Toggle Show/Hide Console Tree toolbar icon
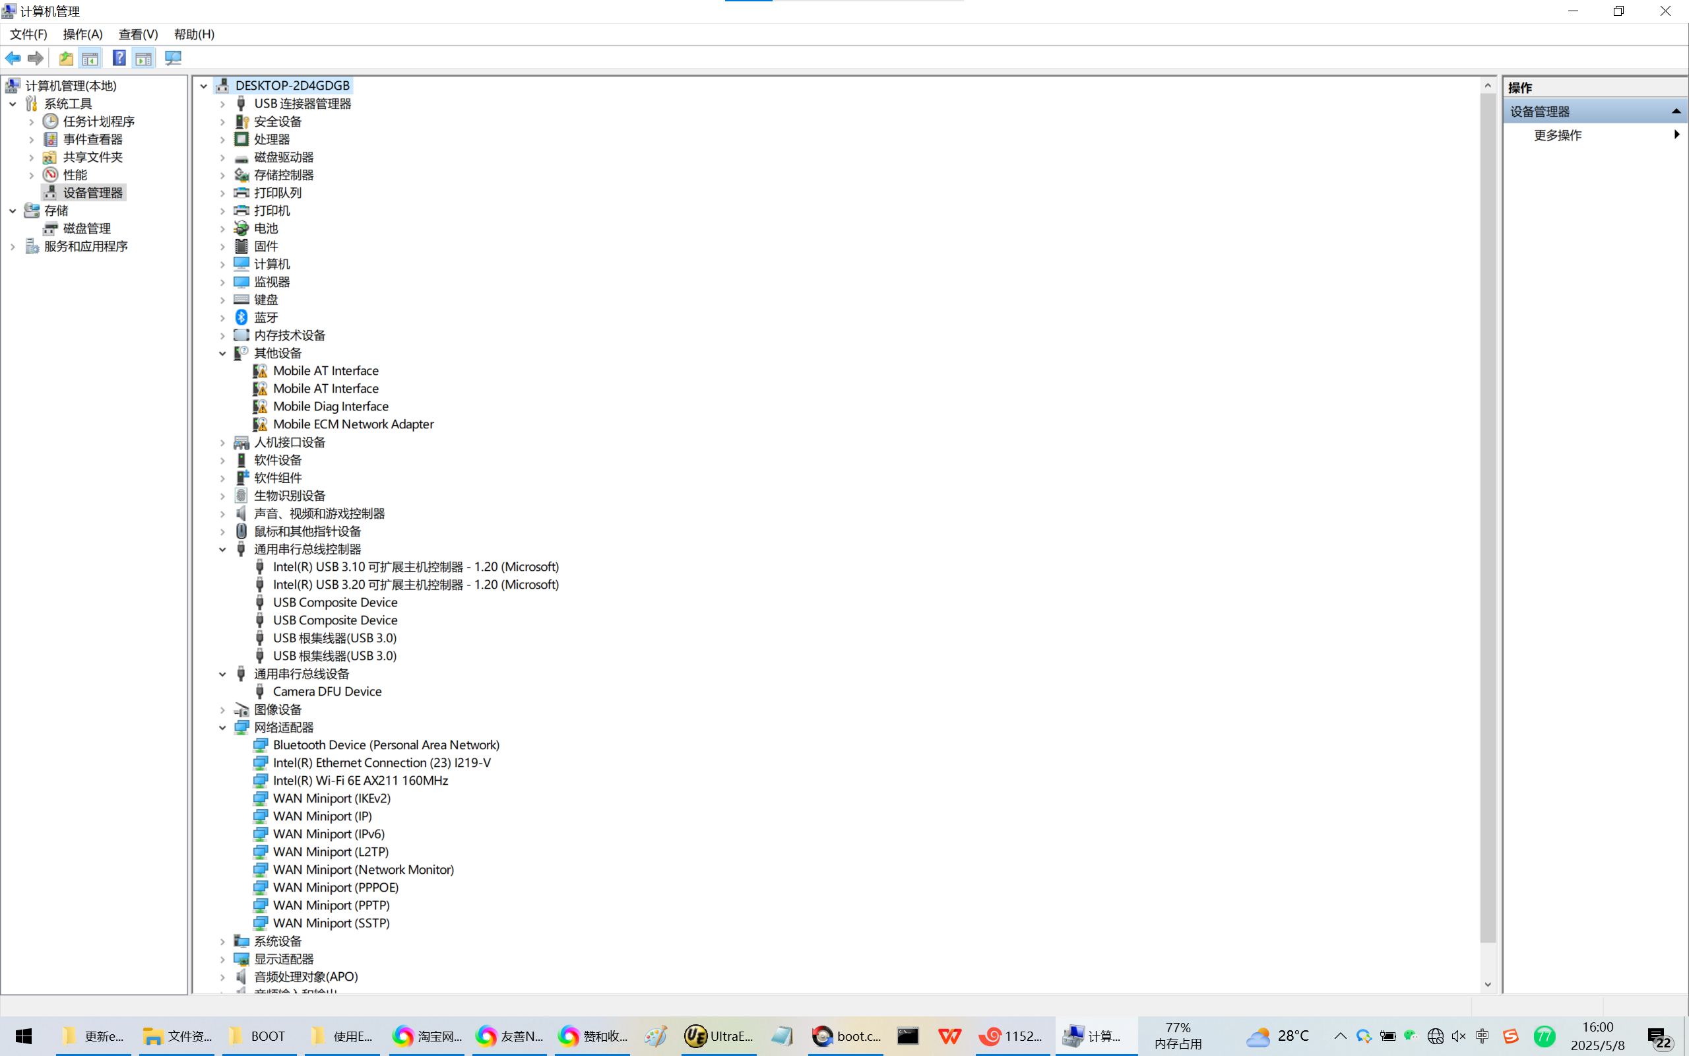1689x1056 pixels. [x=90, y=58]
